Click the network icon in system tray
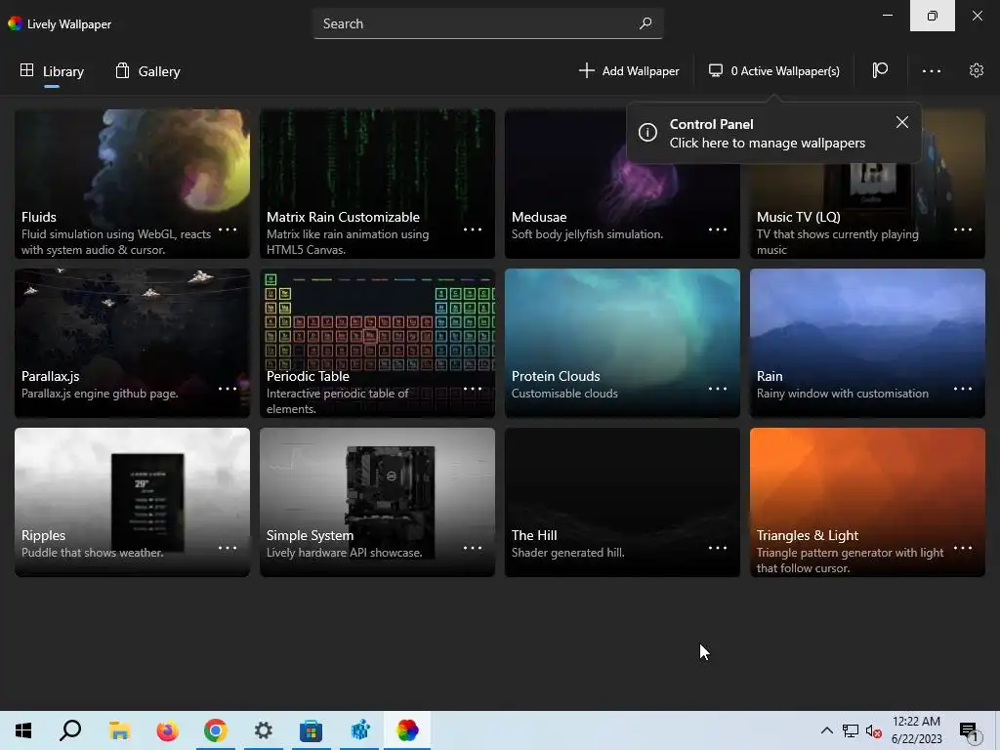The image size is (1000, 750). pos(851,730)
